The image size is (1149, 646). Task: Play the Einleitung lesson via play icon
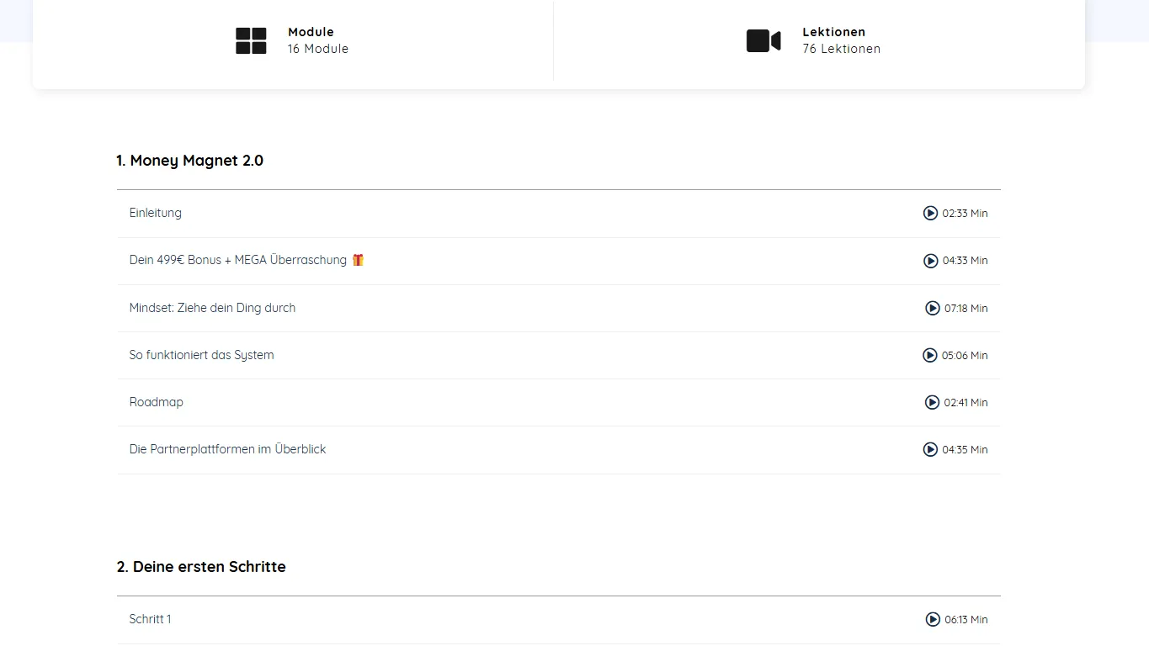930,214
